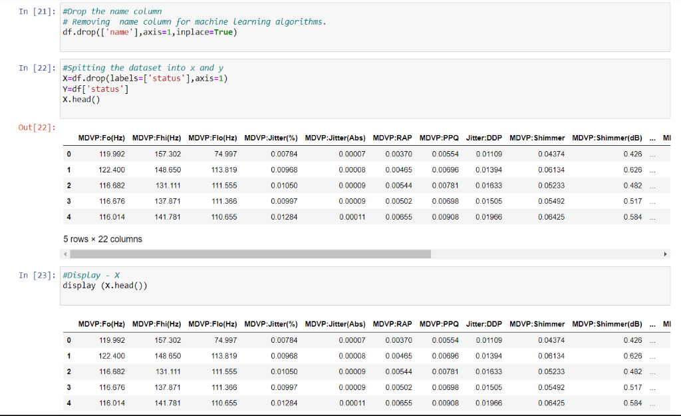The height and width of the screenshot is (416, 681).
Task: Click value 157.302 in the Out[22] table
Action: 168,154
